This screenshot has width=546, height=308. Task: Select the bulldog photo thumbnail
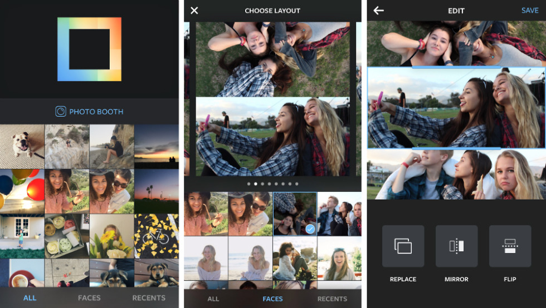coord(22,147)
